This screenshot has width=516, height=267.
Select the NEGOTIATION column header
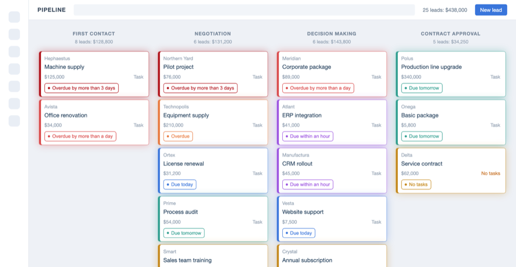213,34
